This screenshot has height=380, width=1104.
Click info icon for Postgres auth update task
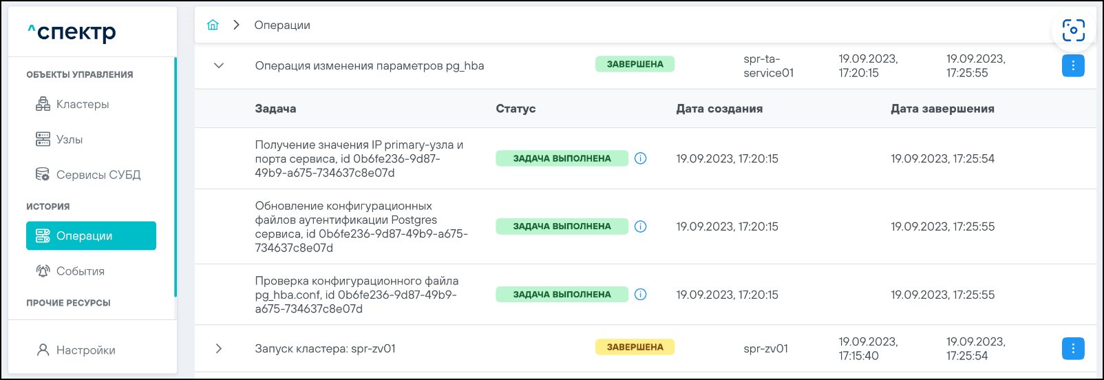[x=640, y=226]
